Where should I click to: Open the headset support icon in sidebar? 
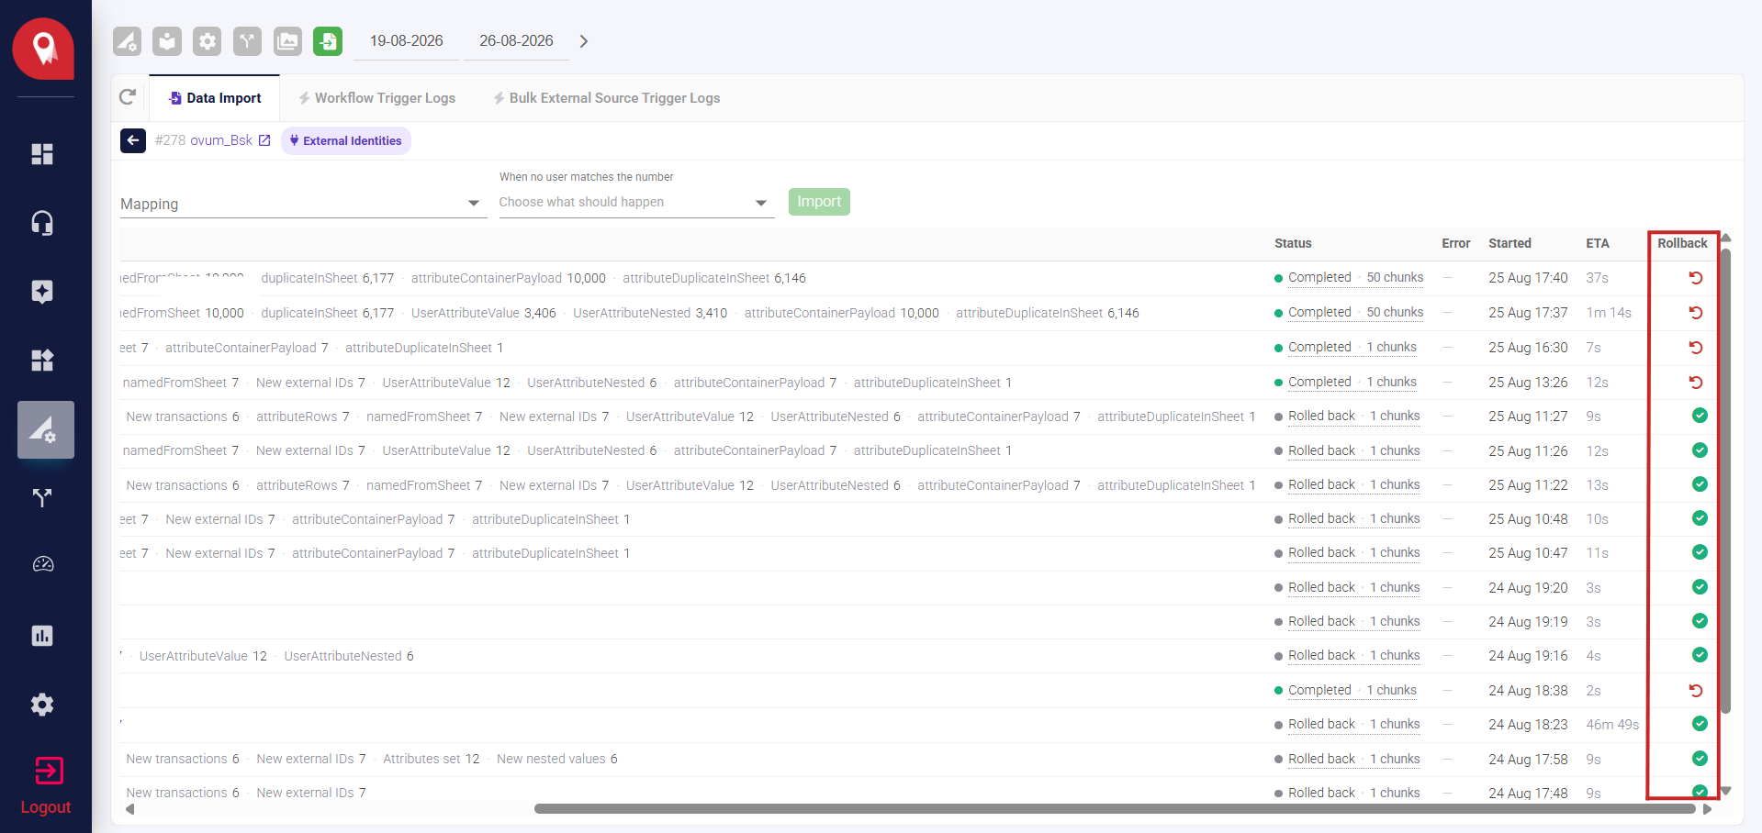point(42,223)
